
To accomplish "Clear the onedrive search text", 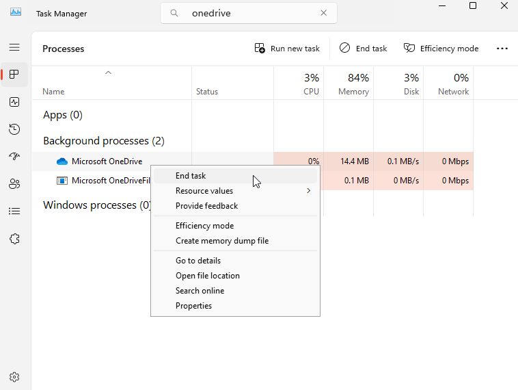I will [323, 13].
